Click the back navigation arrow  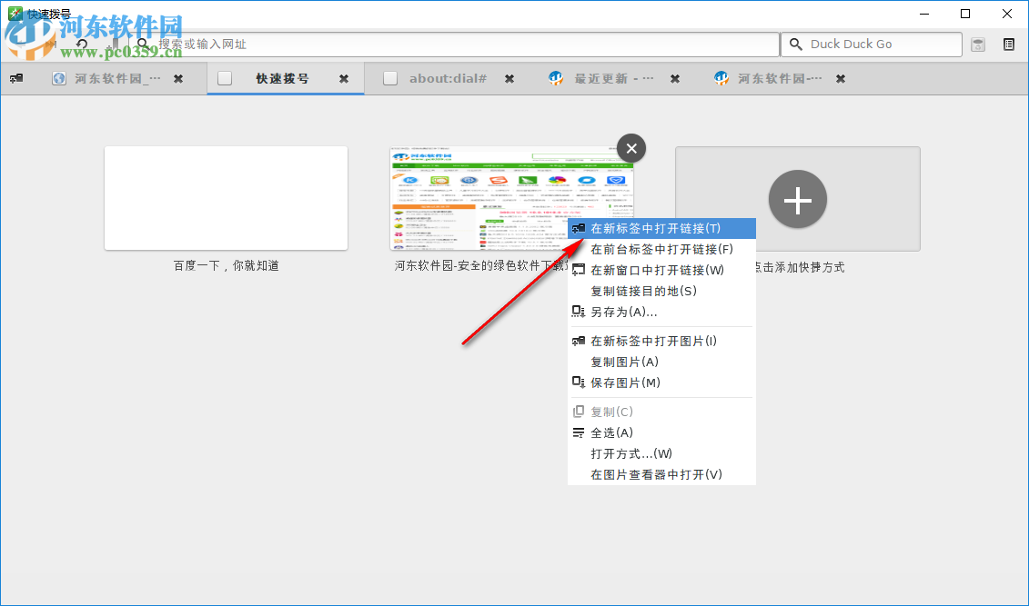coord(19,44)
